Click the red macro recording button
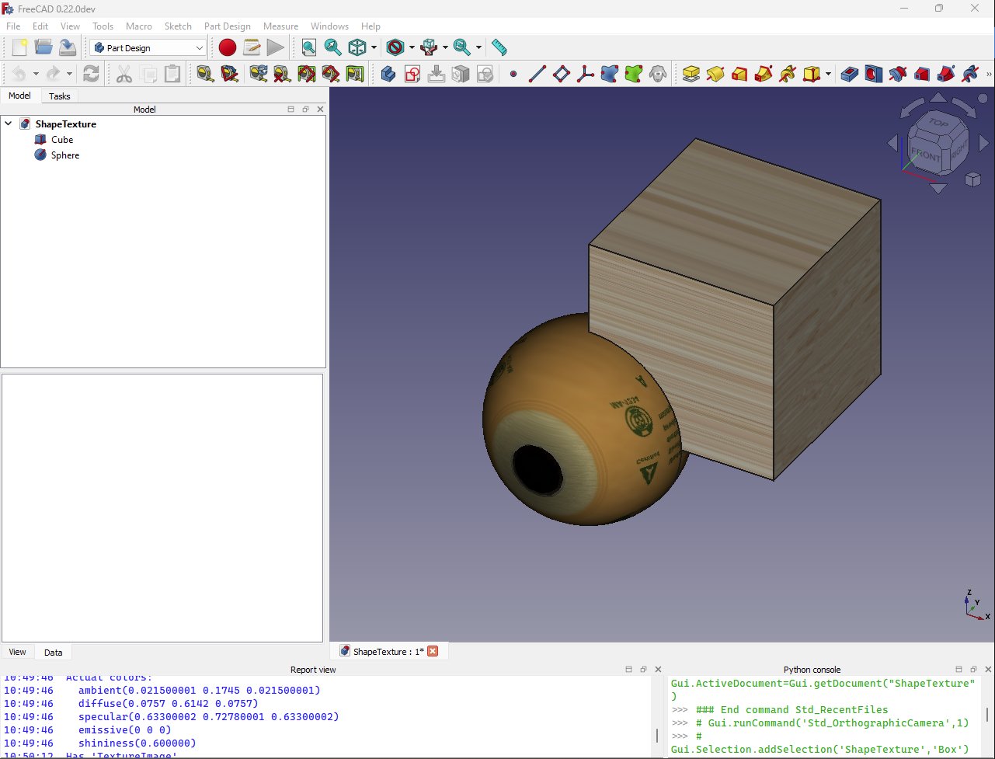The height and width of the screenshot is (759, 995). [x=227, y=47]
